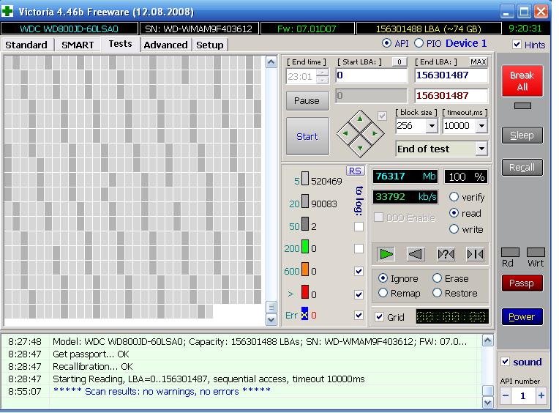559x413 pixels.
Task: Click the Start LBA input field
Action: (371, 75)
